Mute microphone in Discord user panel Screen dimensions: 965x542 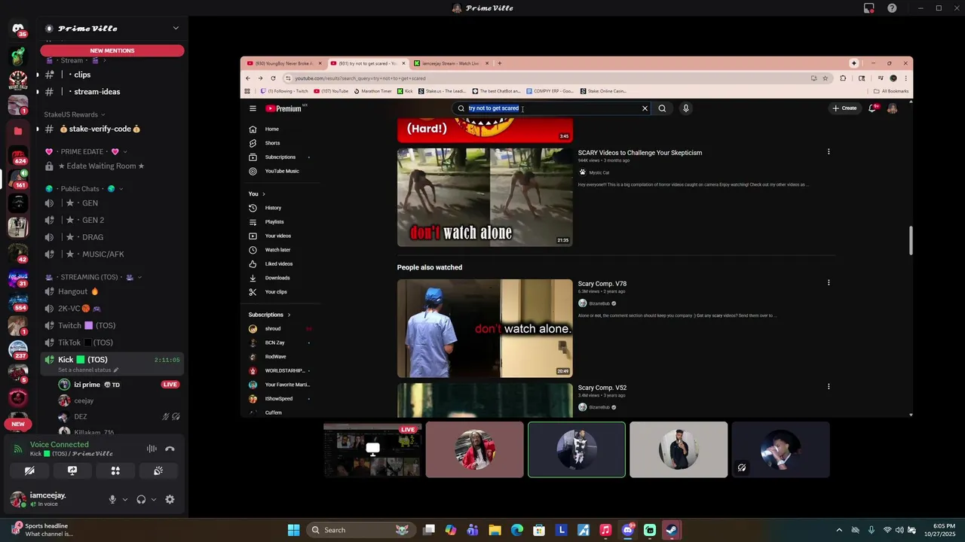pyautogui.click(x=112, y=499)
